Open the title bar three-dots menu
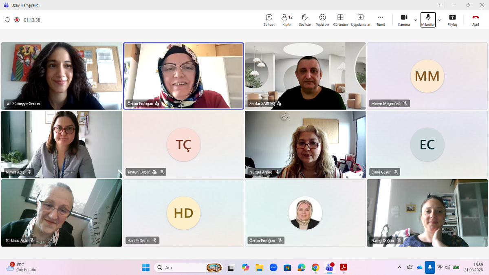 click(x=439, y=5)
